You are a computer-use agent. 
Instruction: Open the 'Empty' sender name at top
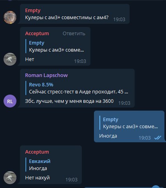33,11
